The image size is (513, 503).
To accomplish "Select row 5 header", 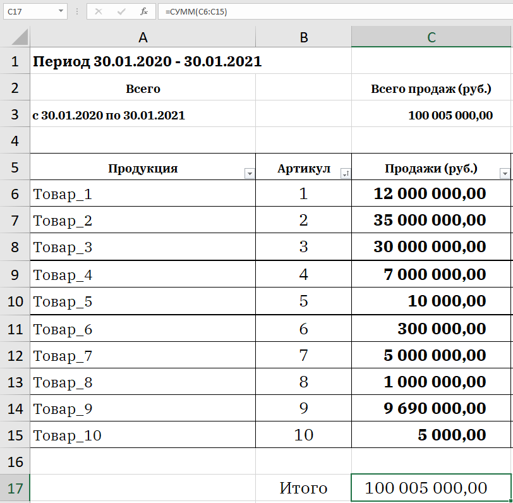I will pyautogui.click(x=15, y=167).
